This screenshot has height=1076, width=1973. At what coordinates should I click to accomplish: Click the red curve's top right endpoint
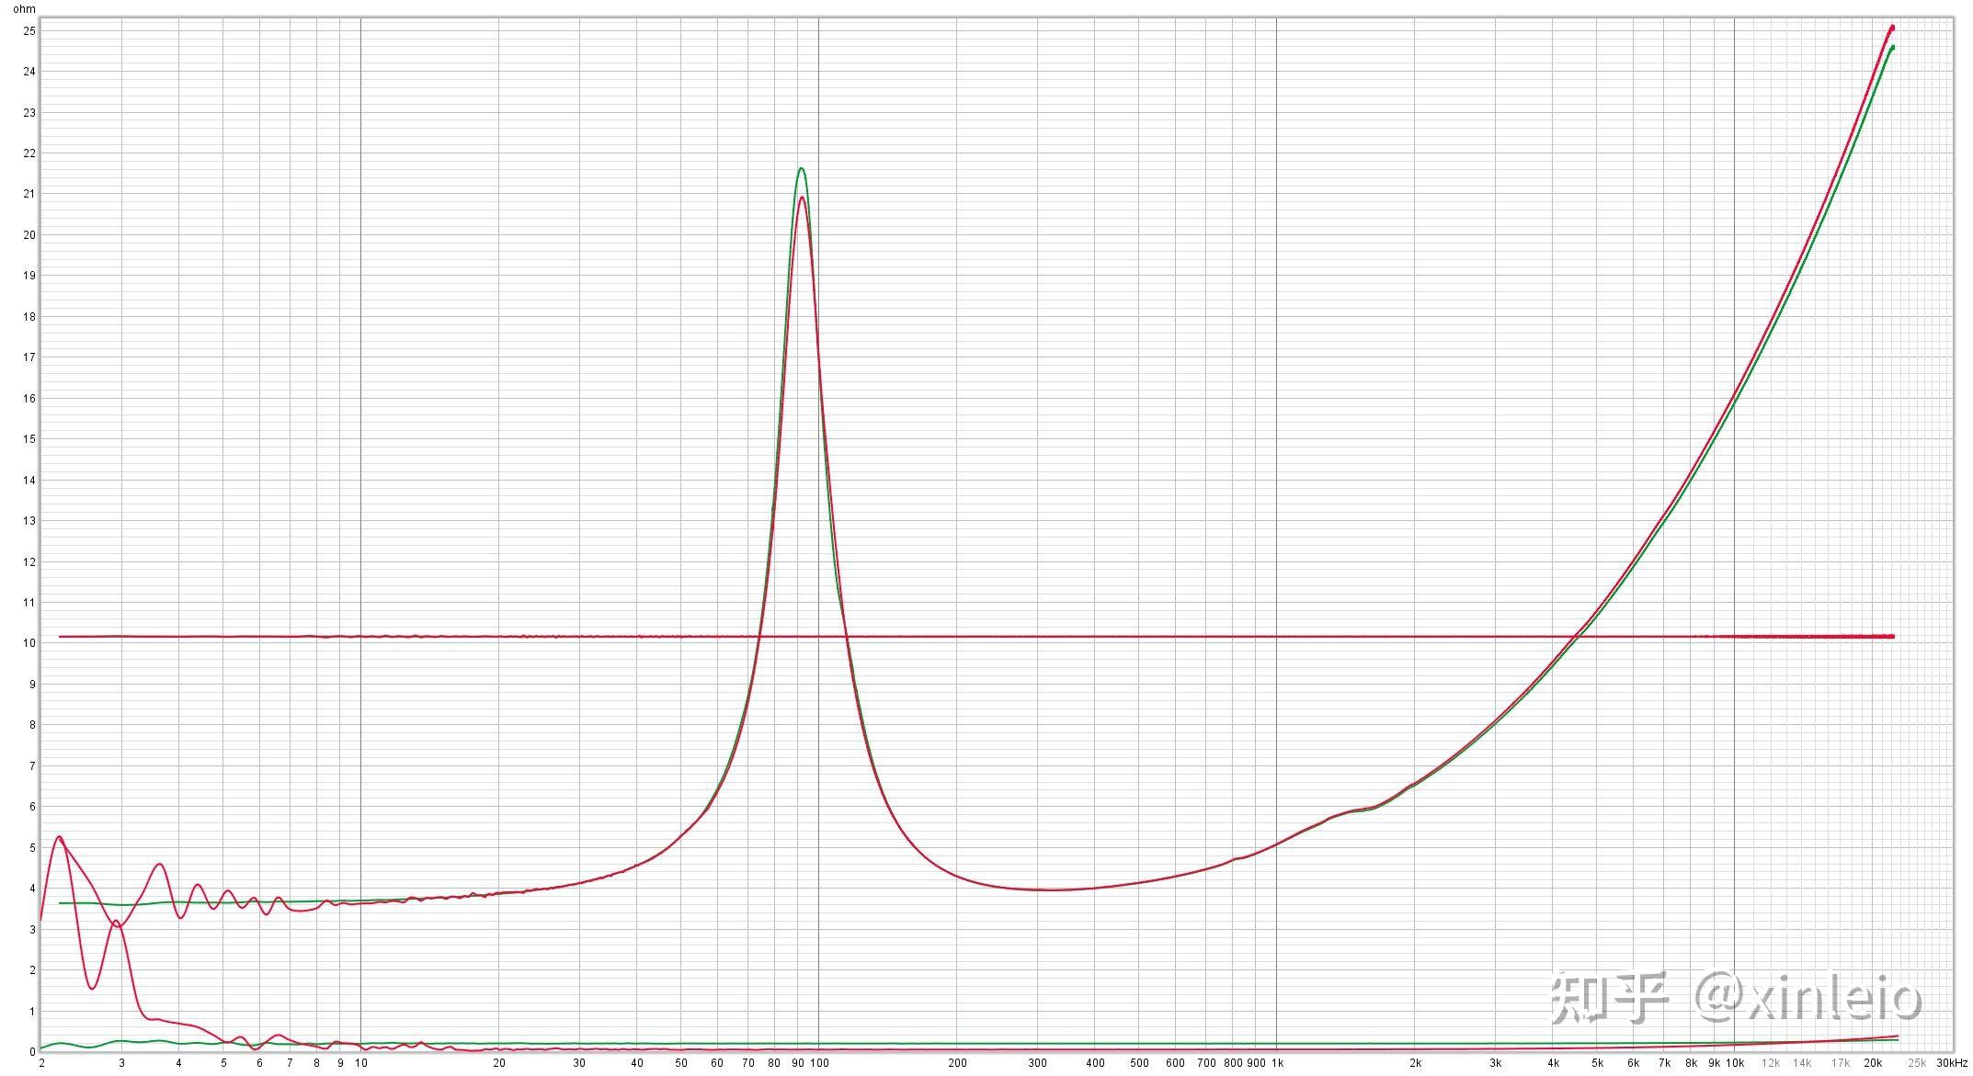pyautogui.click(x=1892, y=28)
